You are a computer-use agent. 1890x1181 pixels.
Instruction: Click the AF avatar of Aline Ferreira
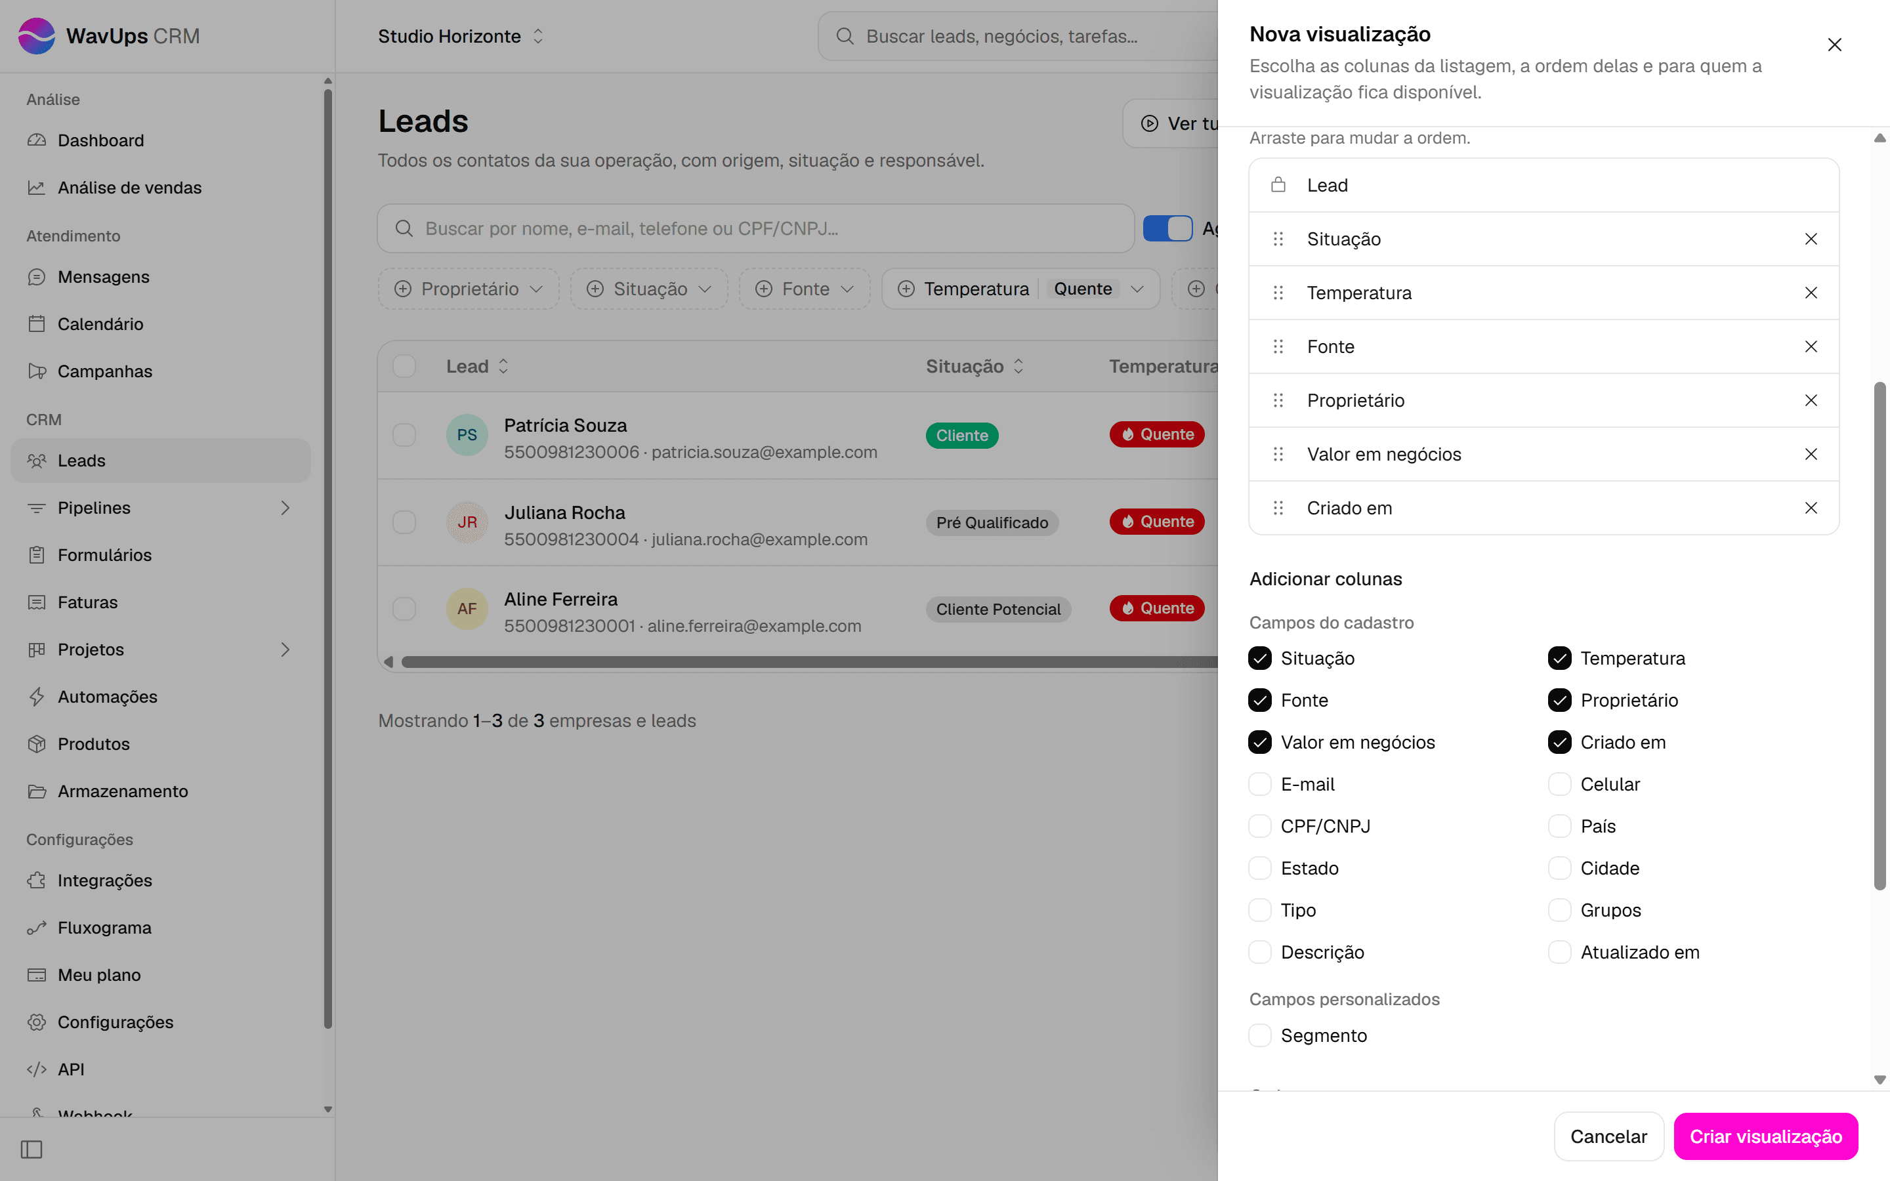pos(467,608)
